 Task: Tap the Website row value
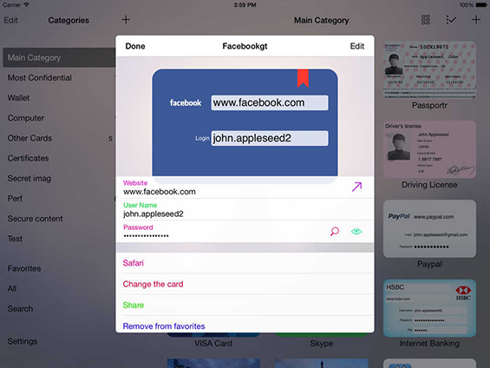[x=160, y=192]
